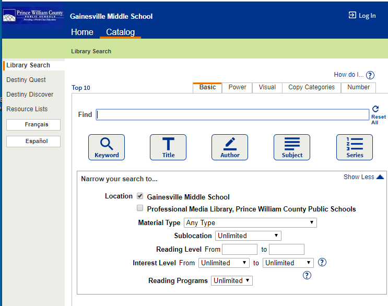Viewport: 388px width, 306px height.
Task: Collapse filters with Show Less
Action: click(x=364, y=177)
